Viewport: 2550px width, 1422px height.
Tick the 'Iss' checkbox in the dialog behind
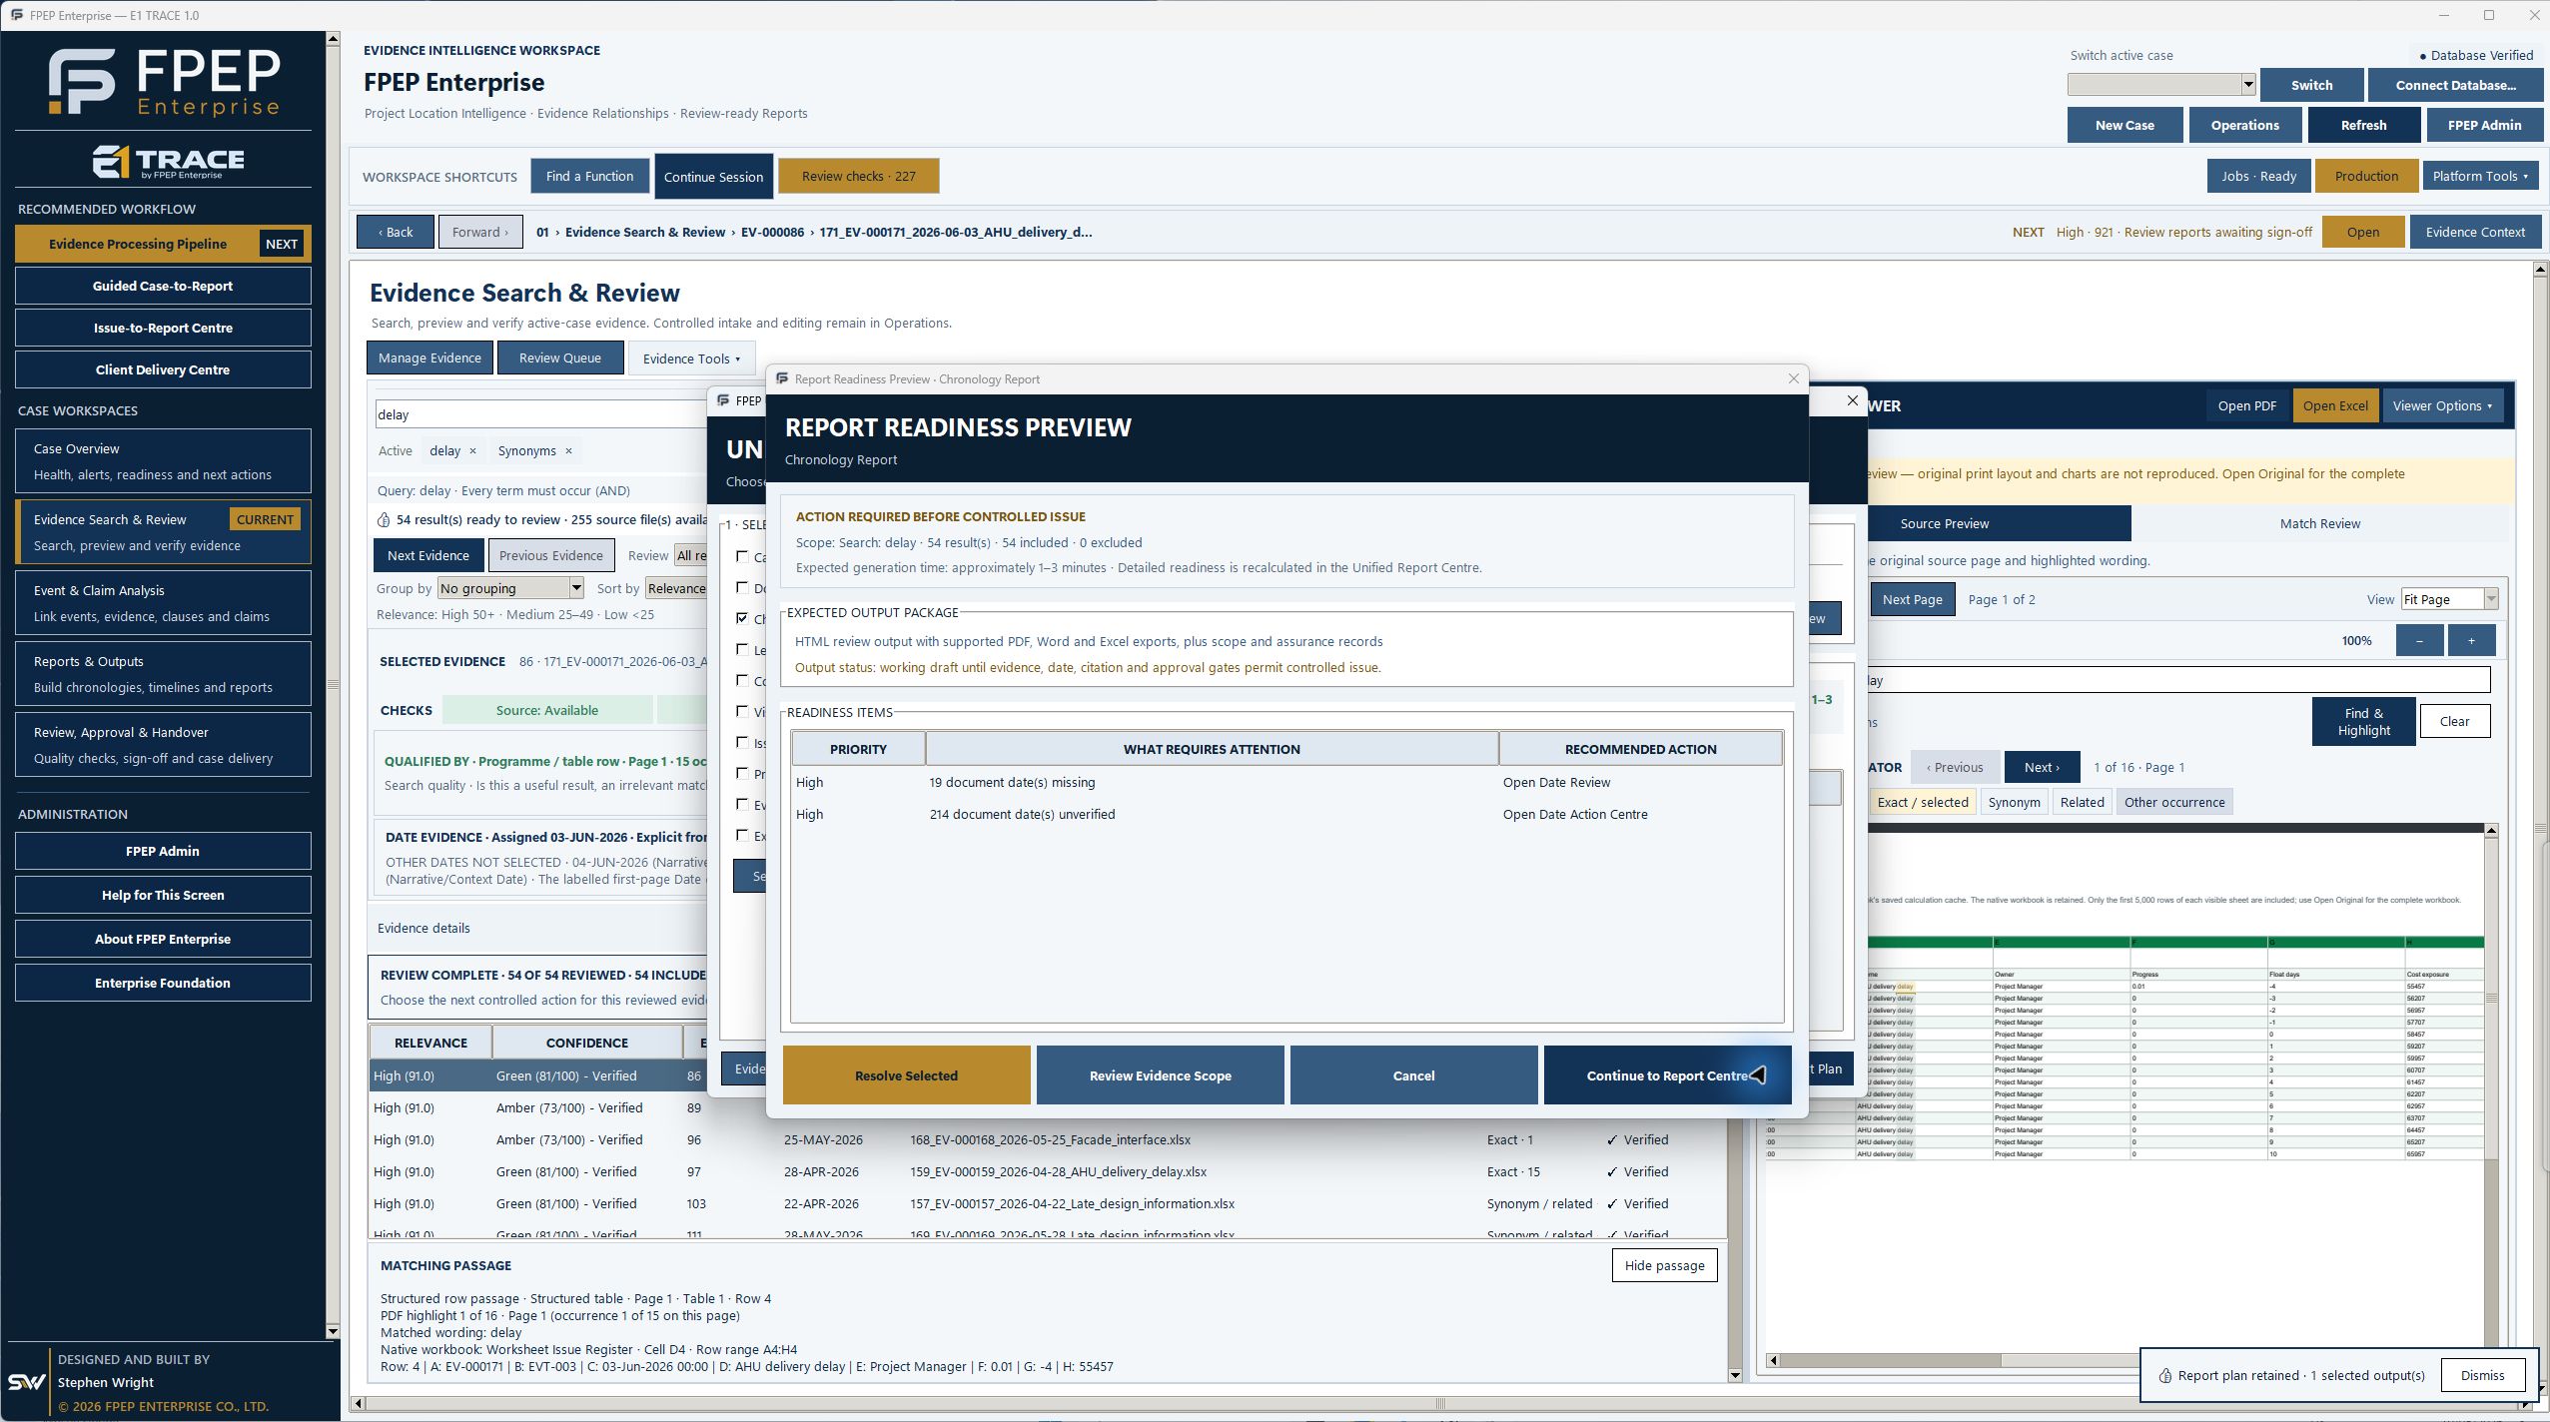tap(742, 742)
